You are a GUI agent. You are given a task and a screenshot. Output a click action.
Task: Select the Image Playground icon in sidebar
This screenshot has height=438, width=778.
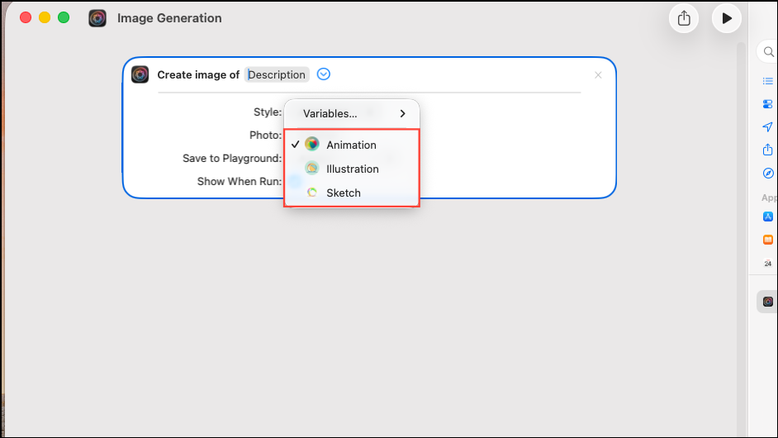click(767, 302)
